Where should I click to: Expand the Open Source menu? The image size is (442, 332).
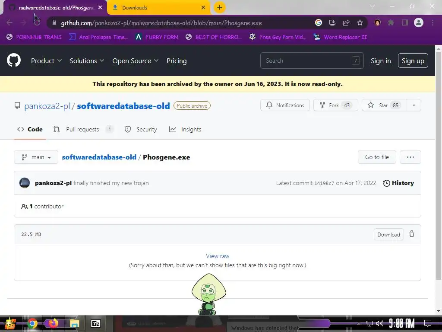coord(135,61)
